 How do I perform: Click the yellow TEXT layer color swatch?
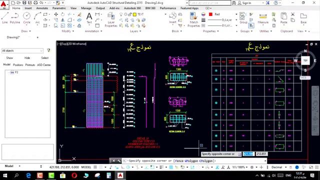coord(134,14)
